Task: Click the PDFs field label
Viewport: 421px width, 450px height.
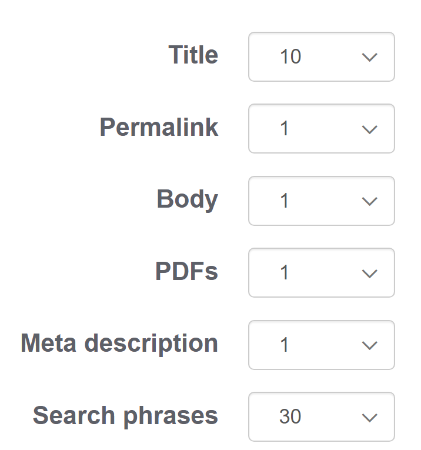Action: point(186,271)
